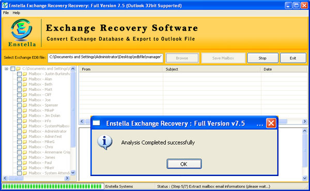This screenshot has height=191, width=310.
Task: Click tree panel scroll down arrow
Action: pos(73,172)
